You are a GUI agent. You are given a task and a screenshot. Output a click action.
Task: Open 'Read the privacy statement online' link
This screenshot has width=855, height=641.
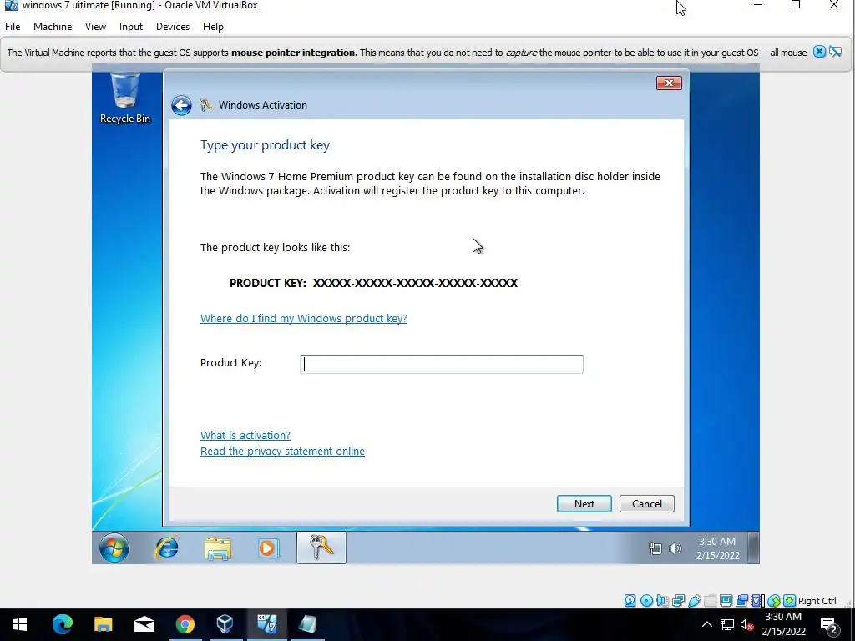pyautogui.click(x=282, y=451)
